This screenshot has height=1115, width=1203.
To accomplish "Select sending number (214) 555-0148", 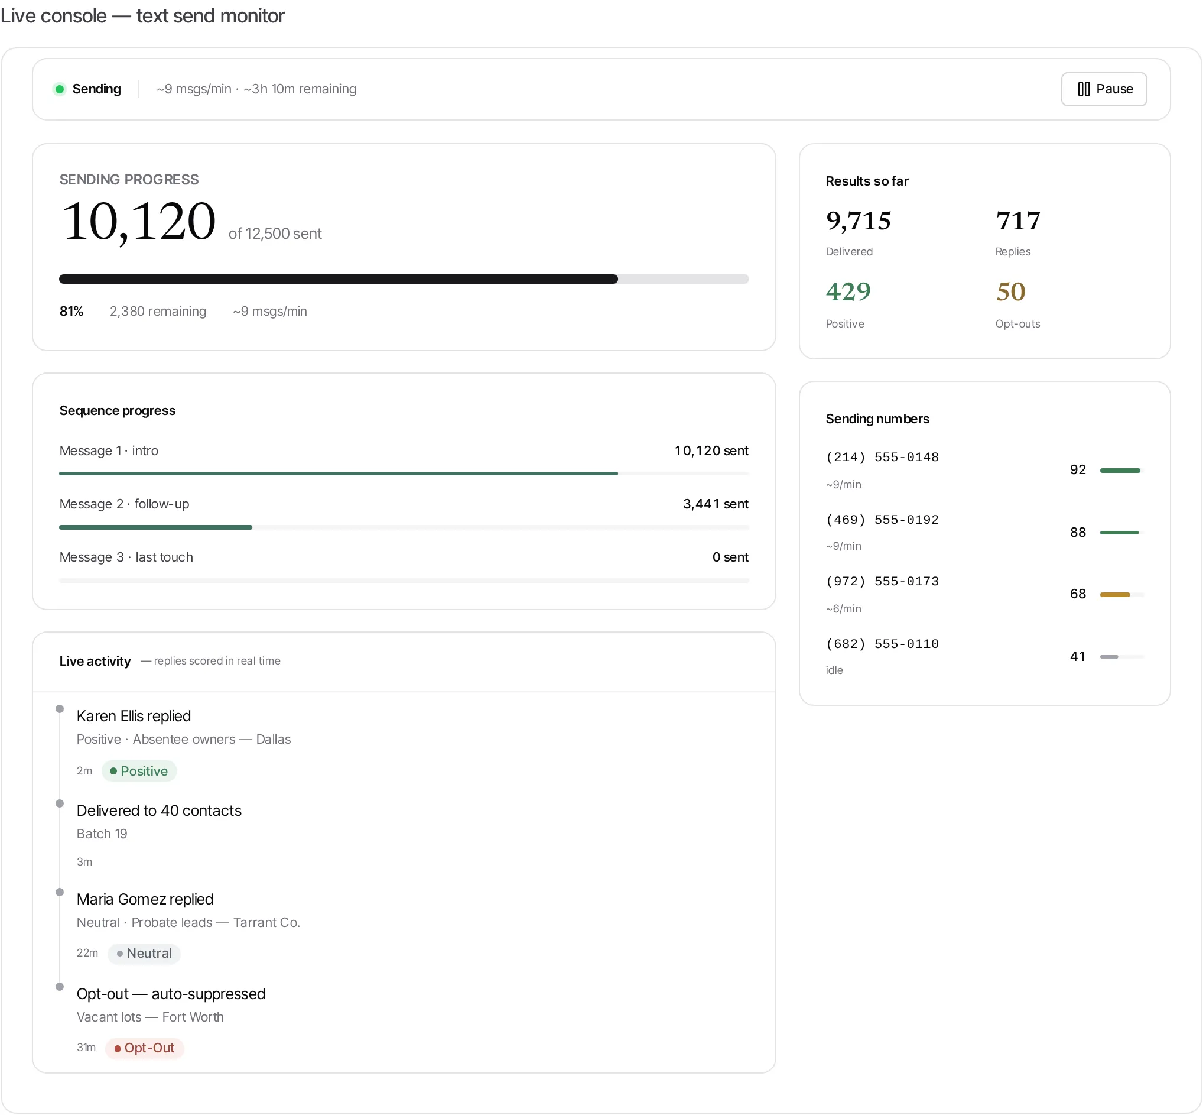I will click(x=882, y=458).
